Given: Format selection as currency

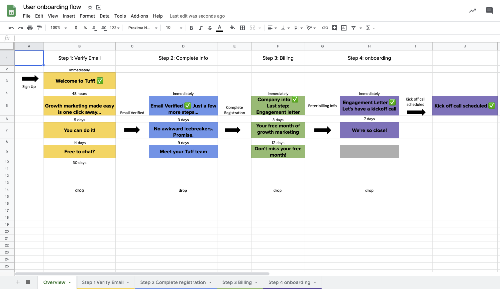Looking at the screenshot, I should (x=75, y=28).
